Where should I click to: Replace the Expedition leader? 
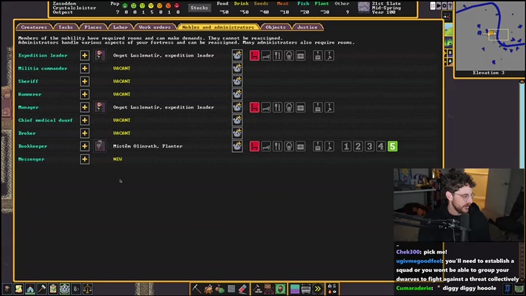tap(85, 55)
